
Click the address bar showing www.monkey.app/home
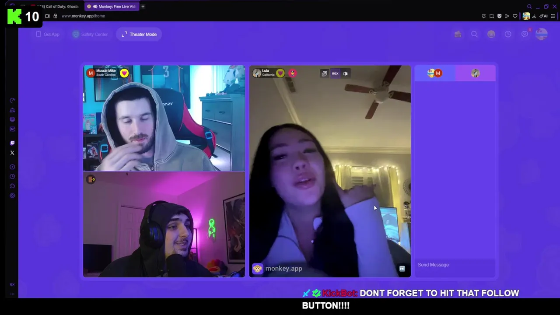83,16
